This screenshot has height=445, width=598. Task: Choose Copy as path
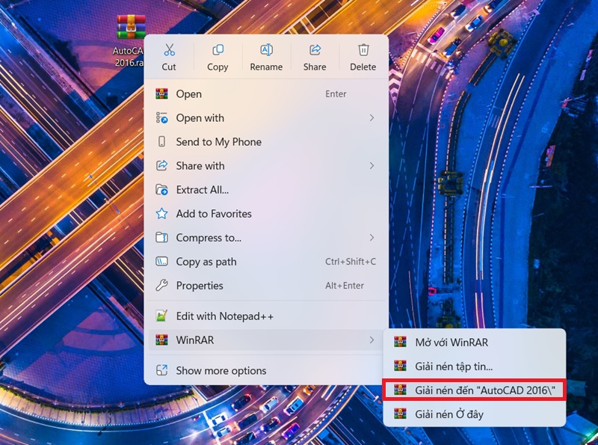click(x=206, y=262)
